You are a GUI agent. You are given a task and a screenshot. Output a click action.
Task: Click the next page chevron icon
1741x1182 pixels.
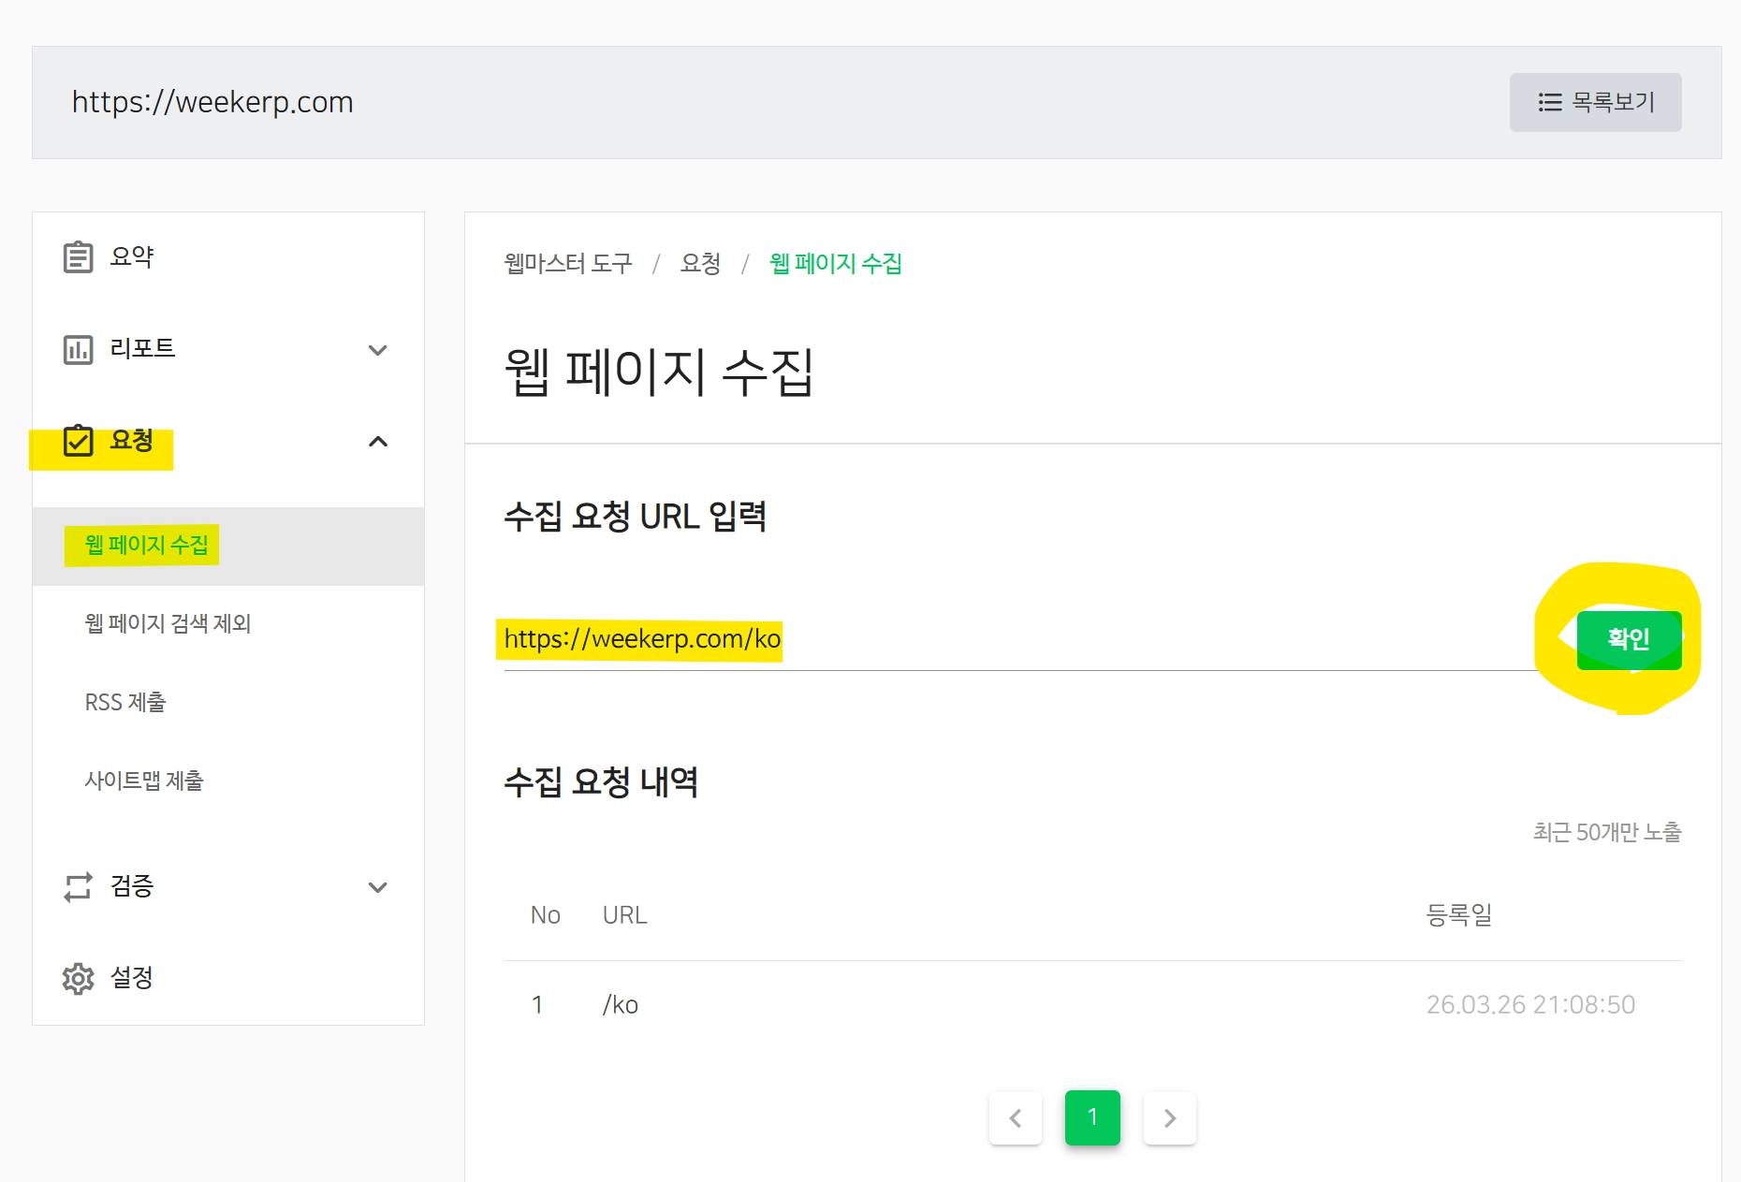coord(1169,1117)
